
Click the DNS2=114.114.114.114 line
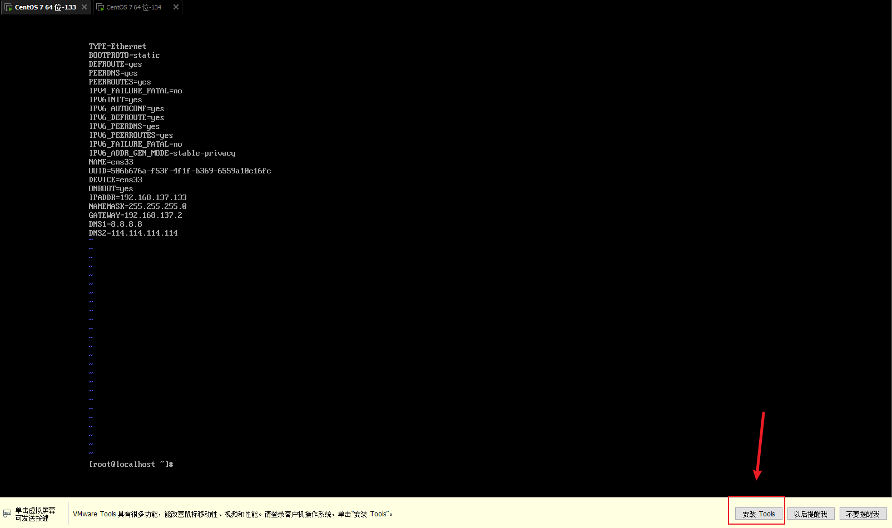[x=133, y=233]
